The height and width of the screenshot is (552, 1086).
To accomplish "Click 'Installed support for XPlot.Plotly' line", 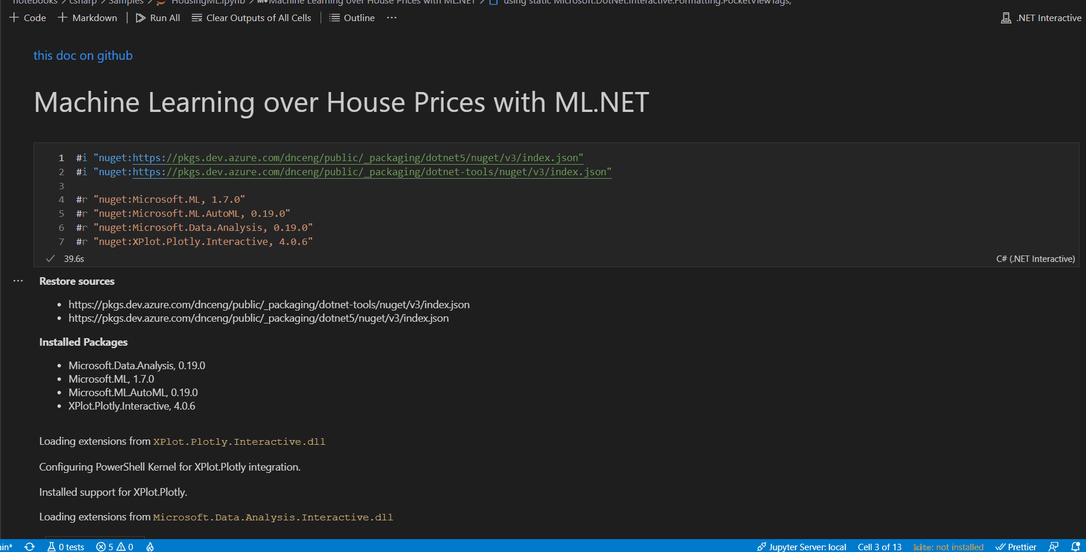I will coord(113,492).
